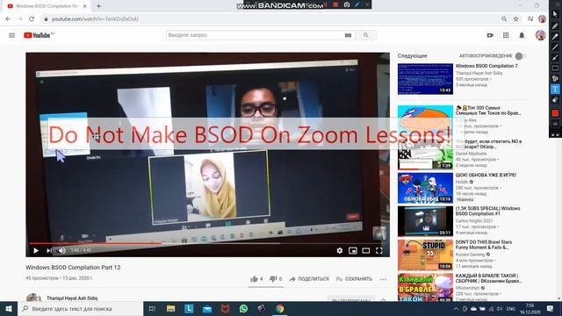The width and height of the screenshot is (562, 316).
Task: Switch to theater mode
Action: [x=366, y=250]
